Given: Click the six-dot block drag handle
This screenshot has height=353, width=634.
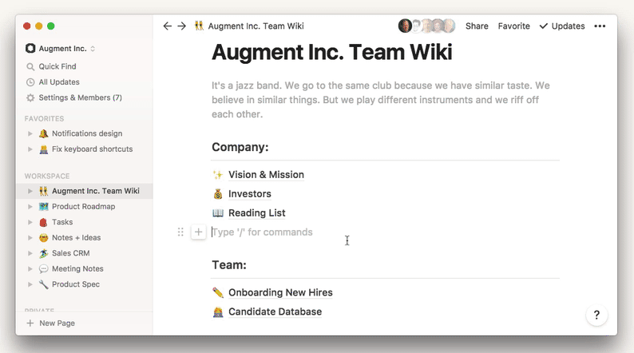Looking at the screenshot, I should [180, 232].
